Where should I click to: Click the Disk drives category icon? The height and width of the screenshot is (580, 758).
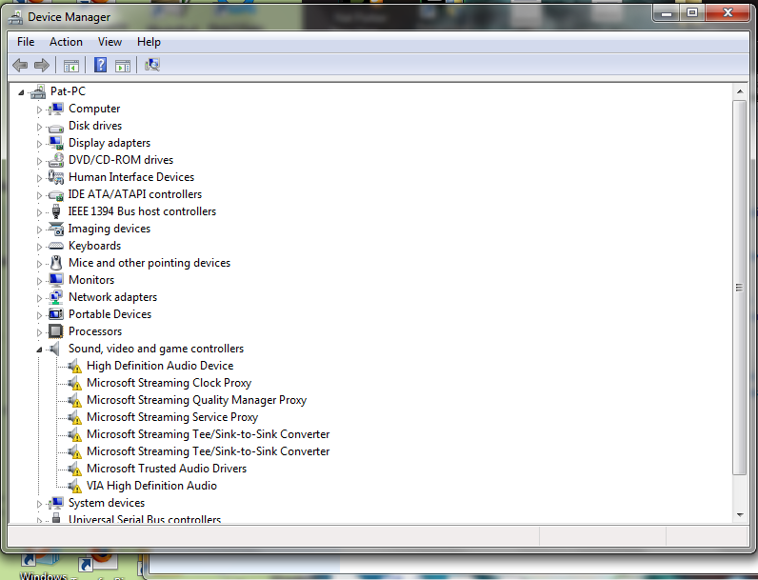(x=56, y=127)
